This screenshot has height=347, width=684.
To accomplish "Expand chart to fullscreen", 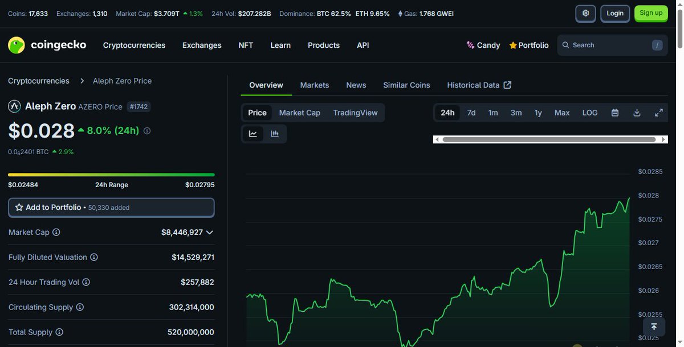I will 659,113.
